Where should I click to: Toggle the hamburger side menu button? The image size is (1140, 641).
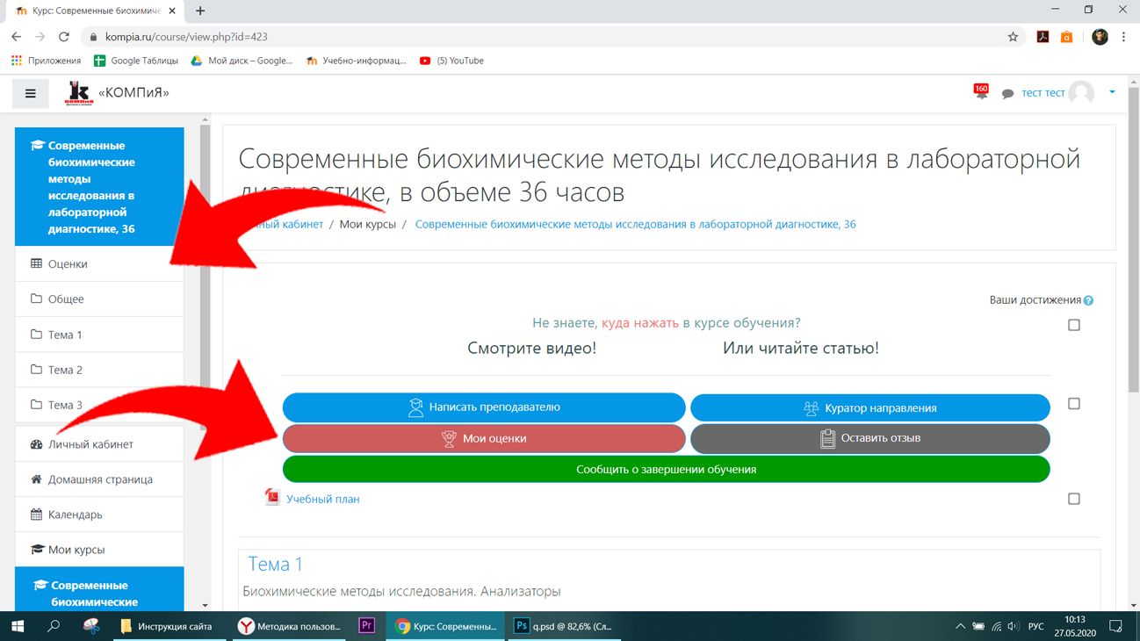pos(31,93)
